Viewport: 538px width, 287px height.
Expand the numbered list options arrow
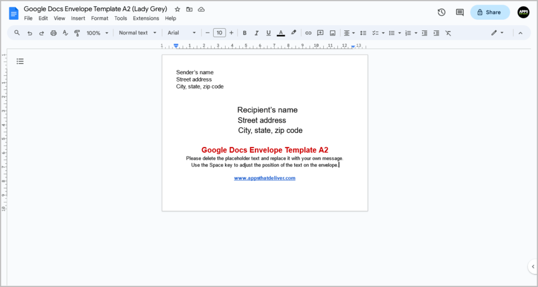(x=416, y=33)
